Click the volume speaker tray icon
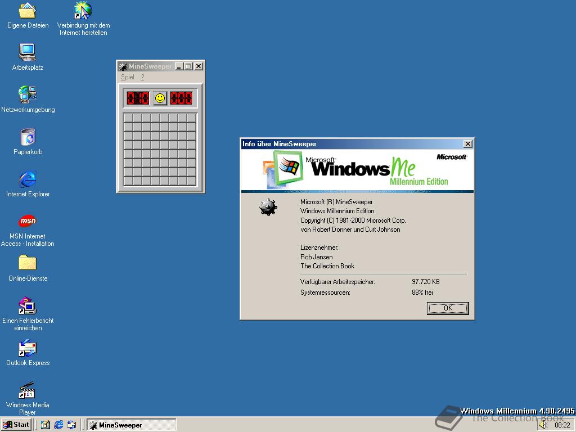Screen dimensions: 576x432 tap(544, 425)
